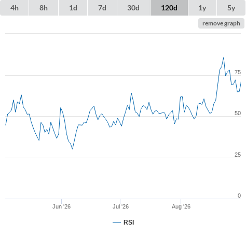Click the lowest RSI trough in June
This screenshot has width=246, height=236.
(x=72, y=149)
